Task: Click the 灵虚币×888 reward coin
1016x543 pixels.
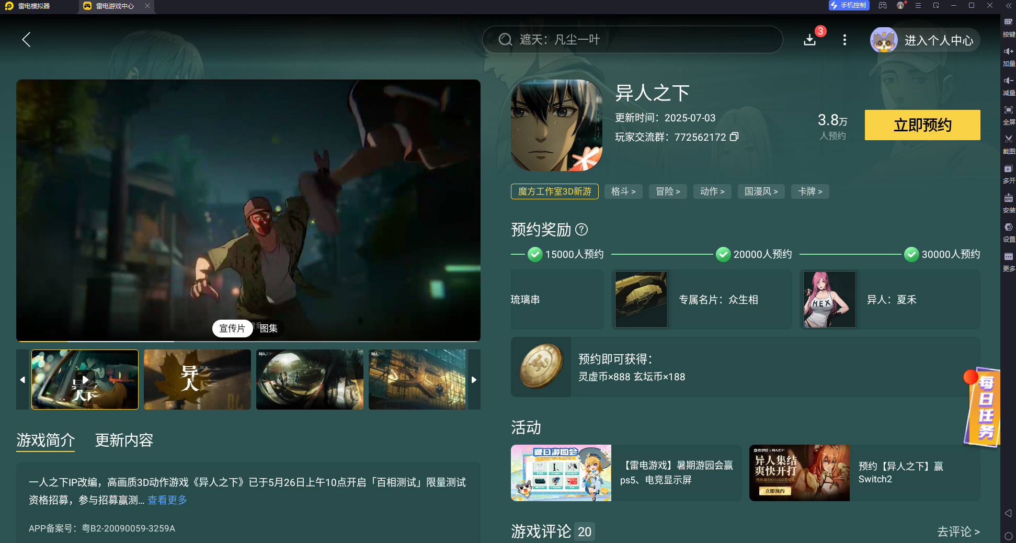Action: (x=541, y=366)
